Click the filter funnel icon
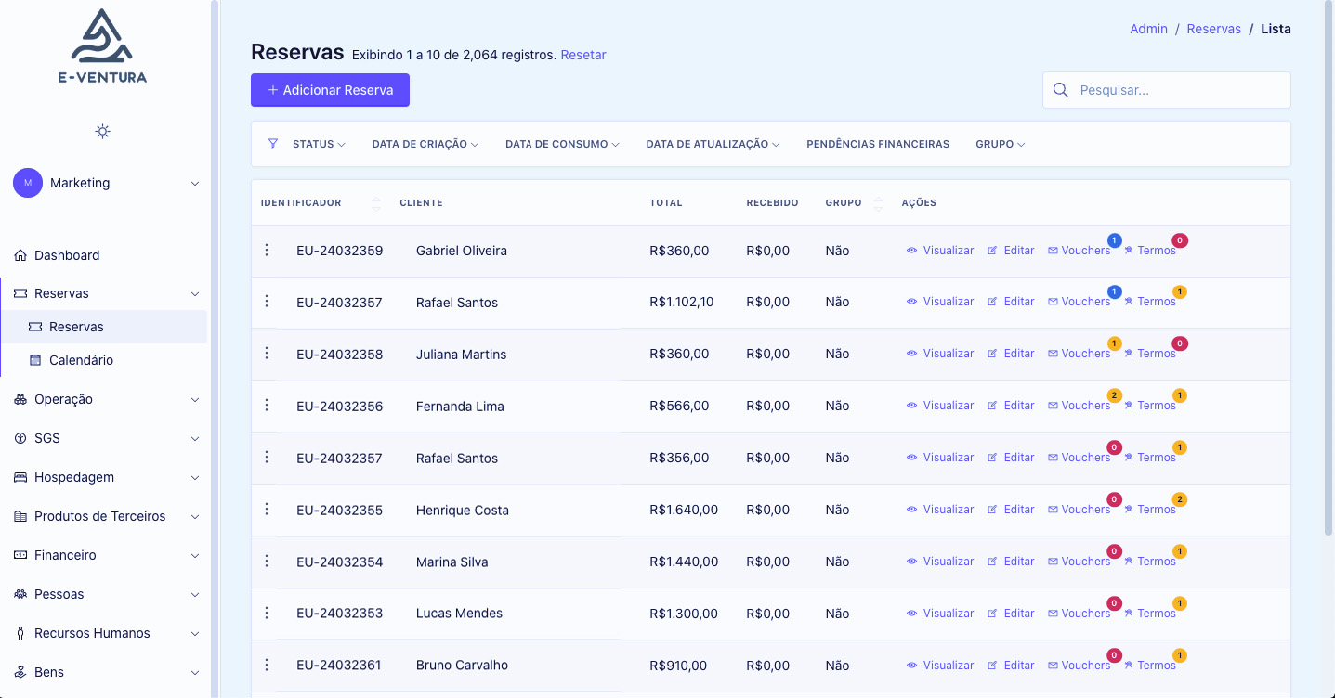1335x698 pixels. (x=273, y=144)
